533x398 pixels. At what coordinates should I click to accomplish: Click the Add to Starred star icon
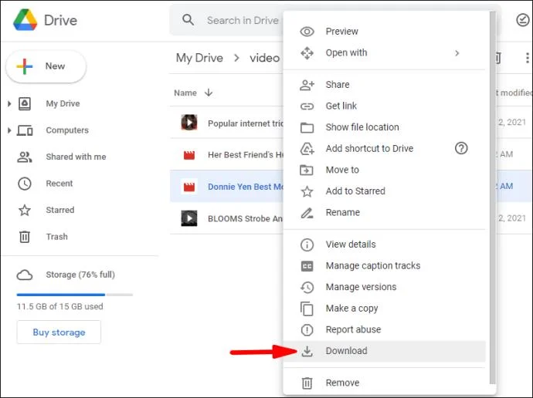tap(307, 191)
